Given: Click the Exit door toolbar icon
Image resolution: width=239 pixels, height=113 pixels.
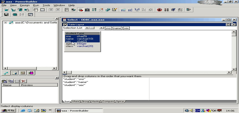Looking at the screenshot, I should (189, 10).
